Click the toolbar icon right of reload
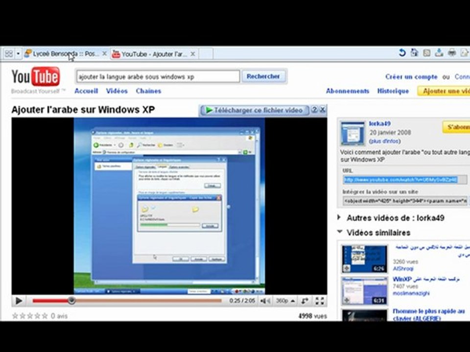Screen dimensions: 470x352 click(414, 53)
